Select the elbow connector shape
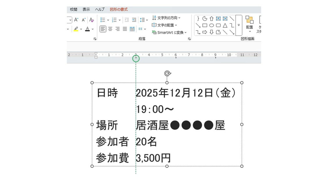Viewport: 328px width, 185px height. click(x=231, y=25)
